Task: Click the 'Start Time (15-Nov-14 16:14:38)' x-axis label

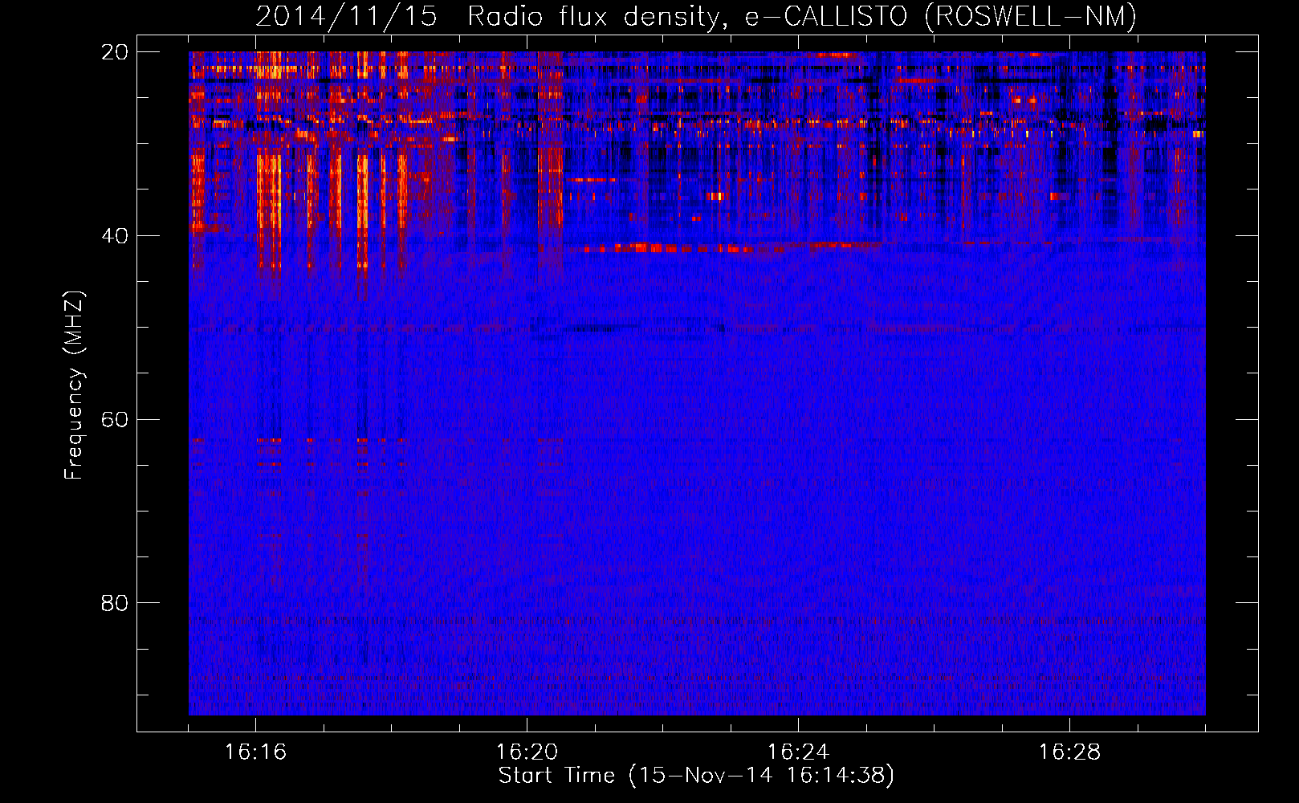Action: pyautogui.click(x=696, y=776)
